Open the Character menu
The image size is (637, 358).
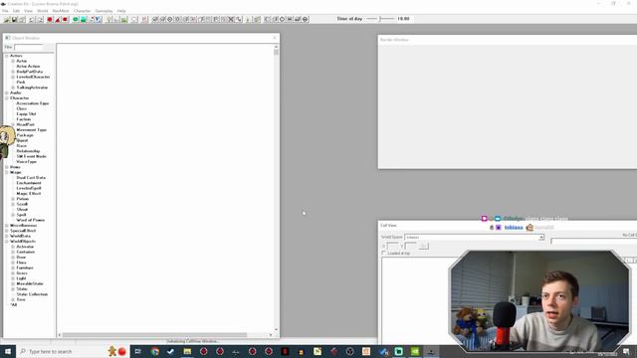pyautogui.click(x=82, y=11)
